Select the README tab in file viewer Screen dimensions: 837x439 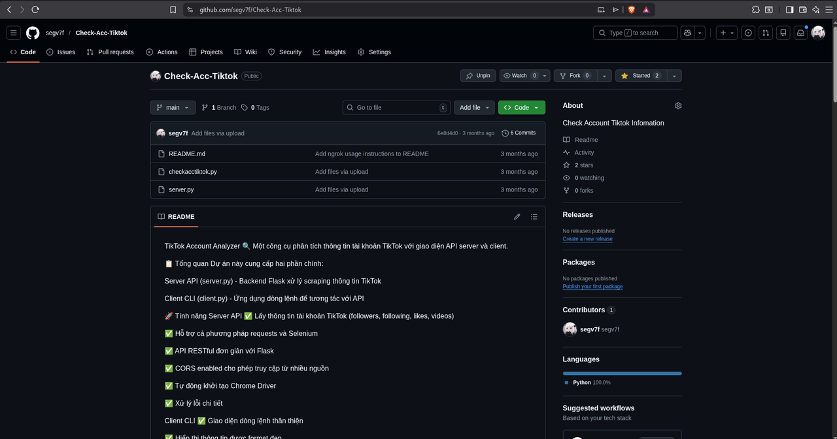[176, 217]
